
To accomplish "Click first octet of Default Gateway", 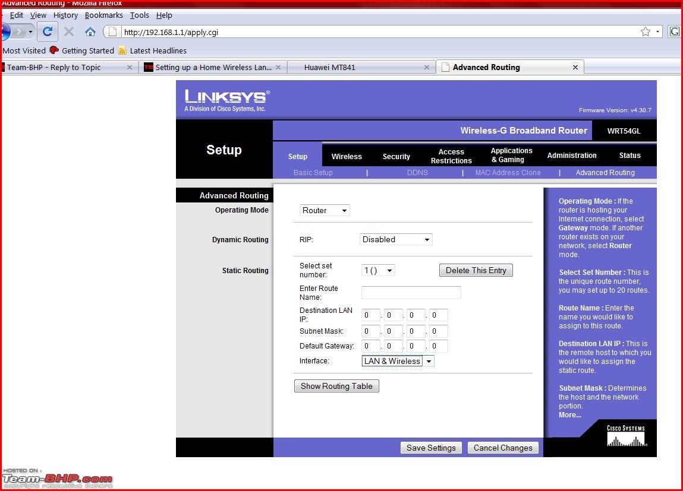I will [371, 346].
